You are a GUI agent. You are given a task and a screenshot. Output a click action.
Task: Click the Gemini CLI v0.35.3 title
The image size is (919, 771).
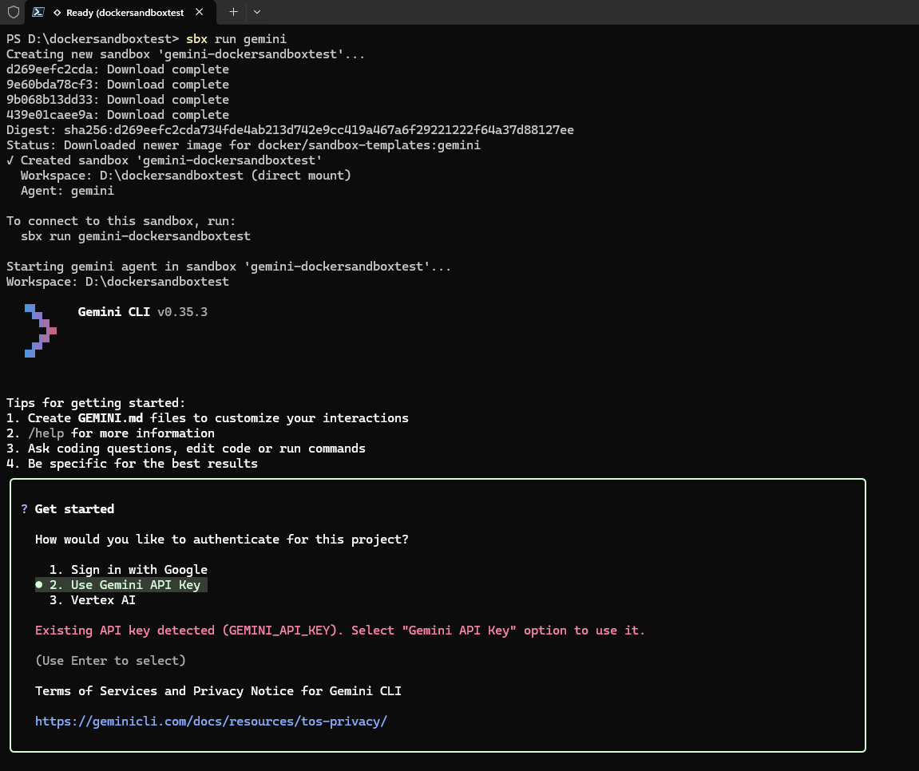tap(142, 312)
